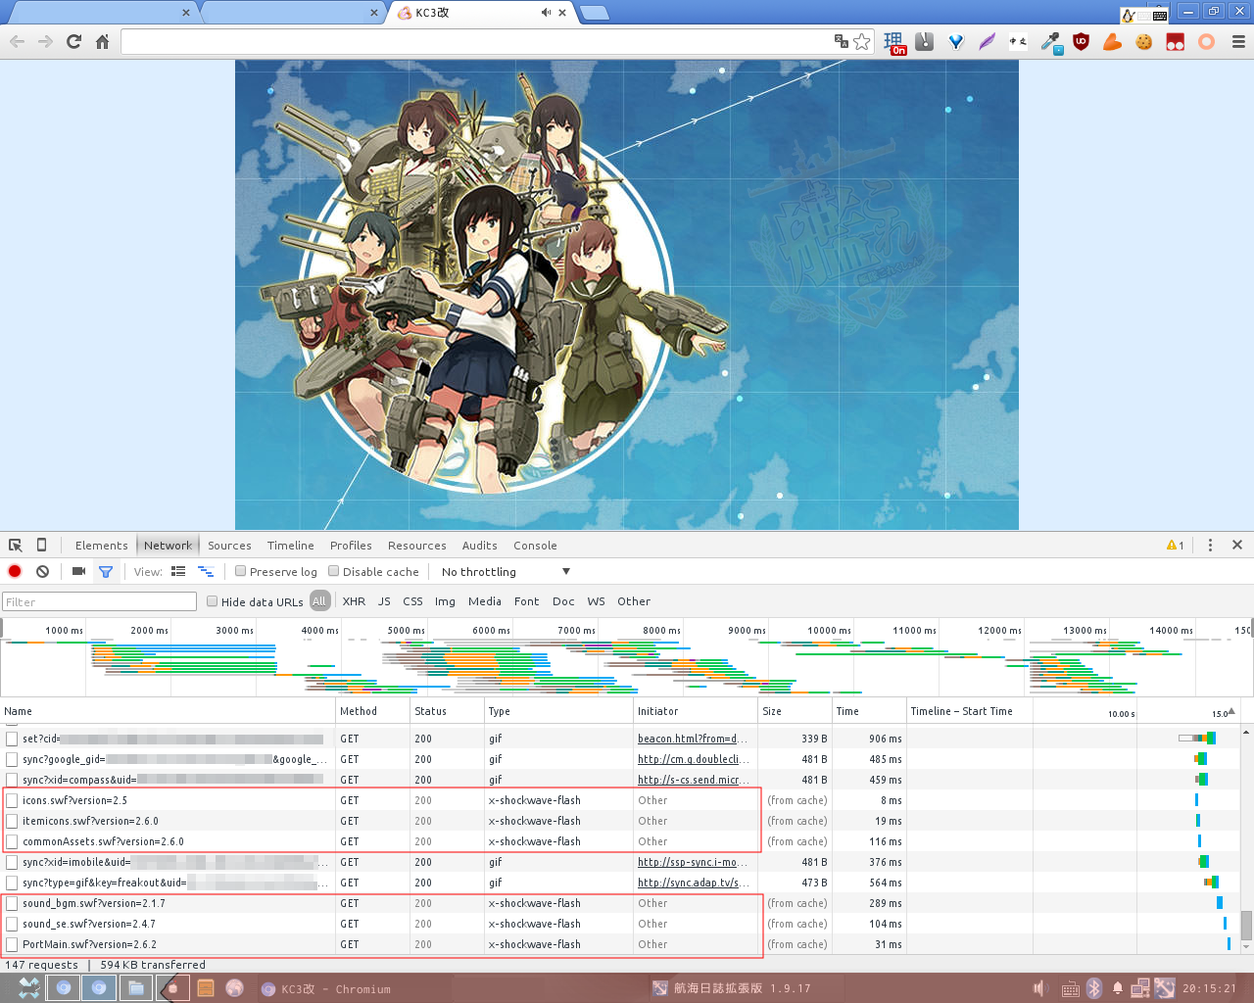
Task: Enable the Preserve log checkbox
Action: pyautogui.click(x=241, y=571)
